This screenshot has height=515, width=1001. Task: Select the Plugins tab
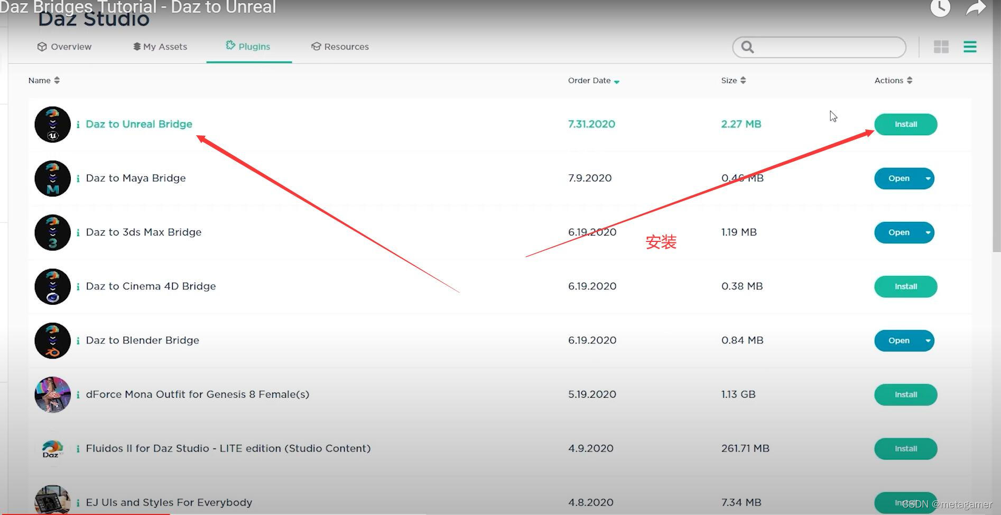pyautogui.click(x=248, y=46)
